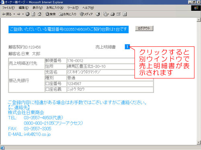Open the ファイル(F) menu
This screenshot has width=201, height=150.
8,8
